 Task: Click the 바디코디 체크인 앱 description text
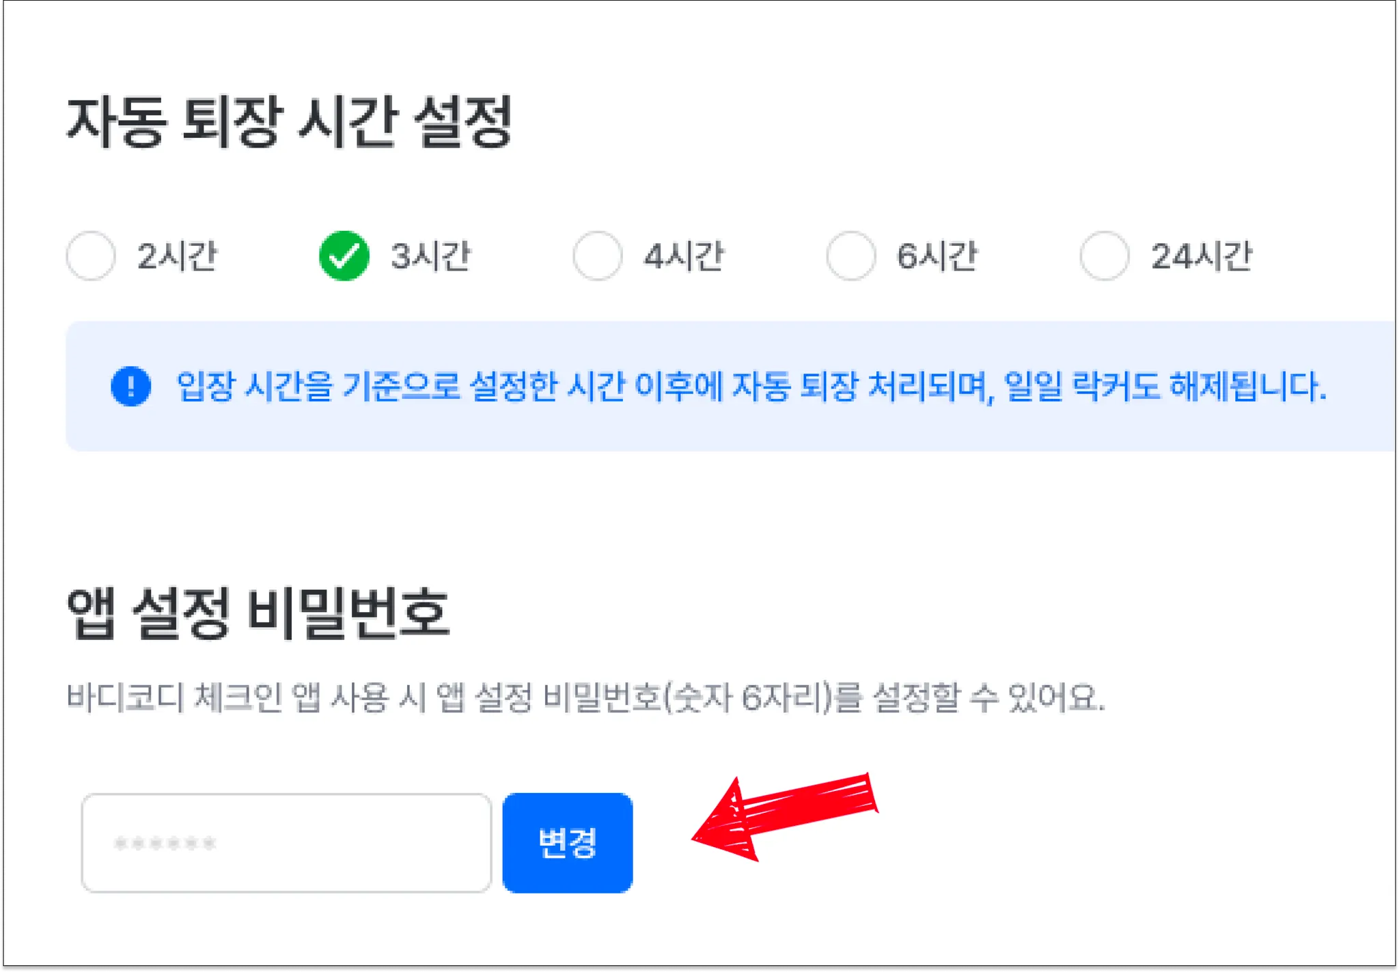click(x=585, y=698)
